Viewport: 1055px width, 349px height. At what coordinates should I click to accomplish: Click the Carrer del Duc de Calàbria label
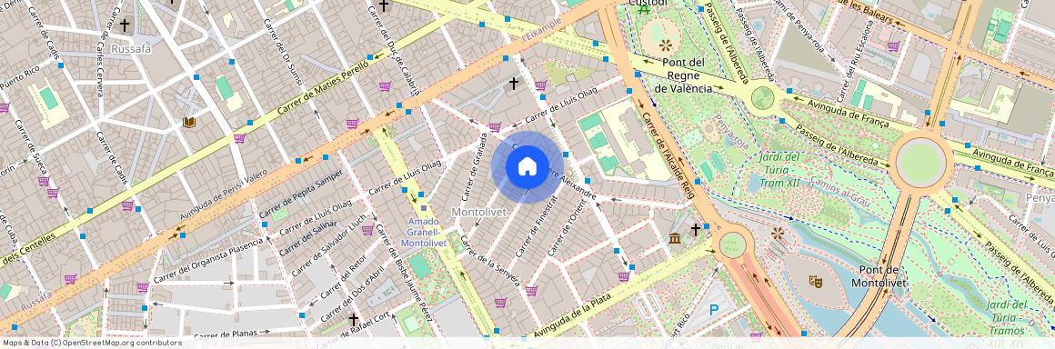[394, 52]
